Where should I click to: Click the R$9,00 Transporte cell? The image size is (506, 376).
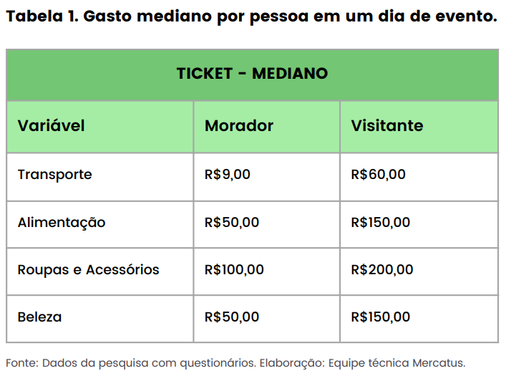pyautogui.click(x=228, y=175)
